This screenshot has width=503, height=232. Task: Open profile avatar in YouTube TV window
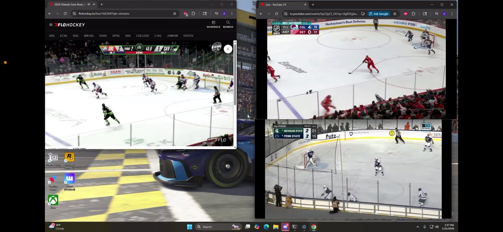pyautogui.click(x=445, y=13)
